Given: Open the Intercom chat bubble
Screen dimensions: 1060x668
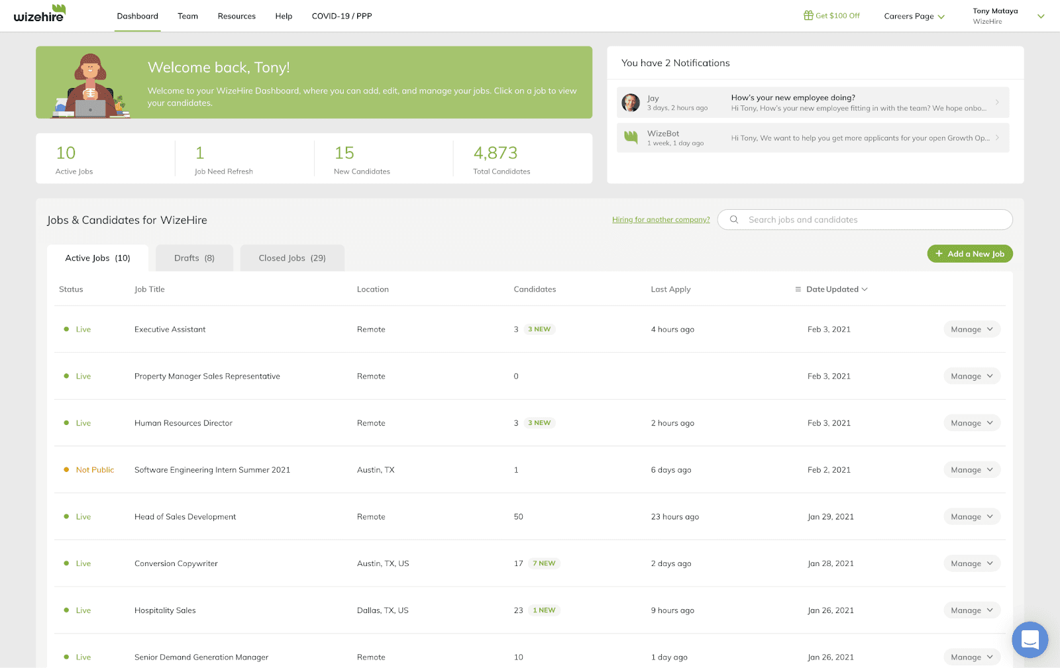Looking at the screenshot, I should (1030, 640).
